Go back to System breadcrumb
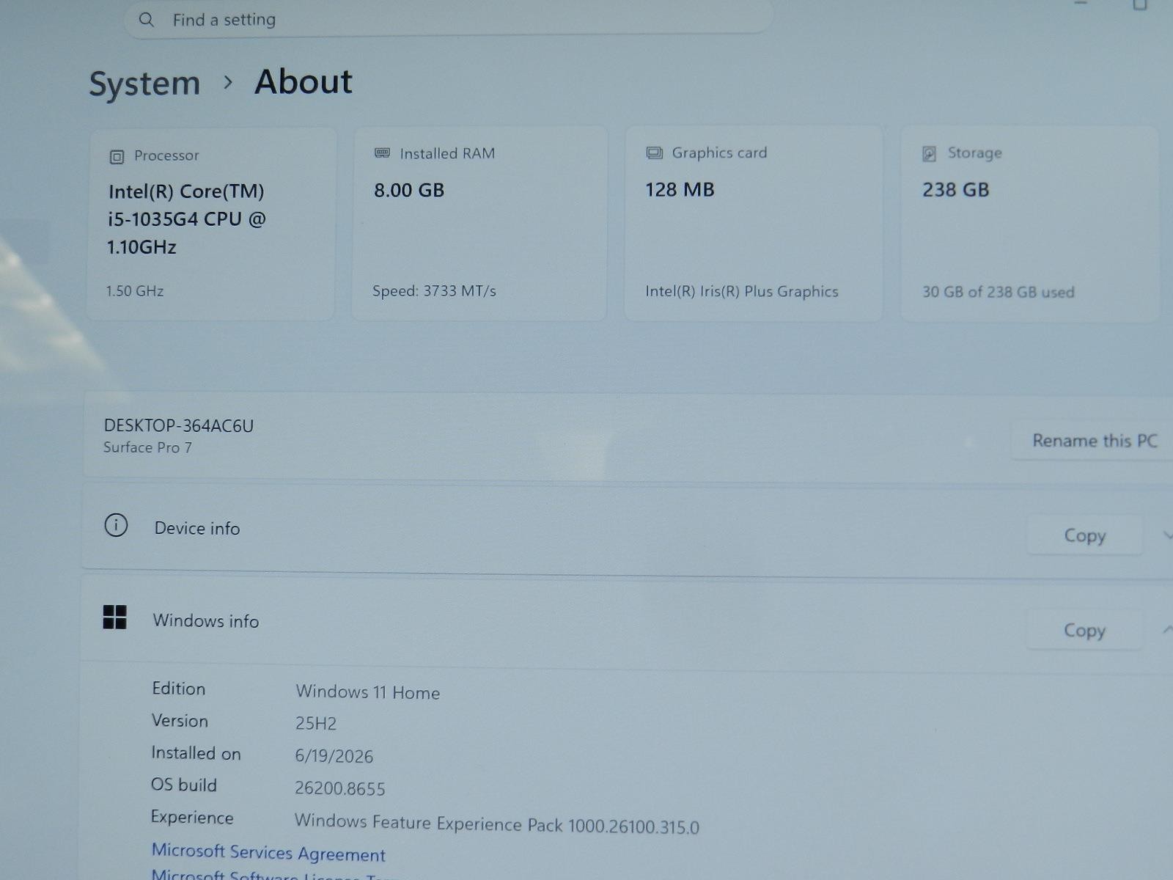The height and width of the screenshot is (880, 1173). coord(144,84)
